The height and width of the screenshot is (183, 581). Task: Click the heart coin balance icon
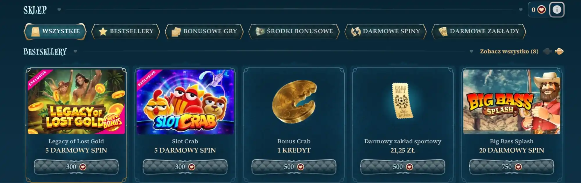(x=541, y=10)
